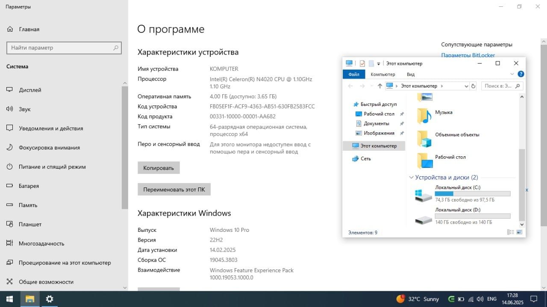Open Explorer help question mark icon
Image resolution: width=547 pixels, height=307 pixels.
coord(521,74)
